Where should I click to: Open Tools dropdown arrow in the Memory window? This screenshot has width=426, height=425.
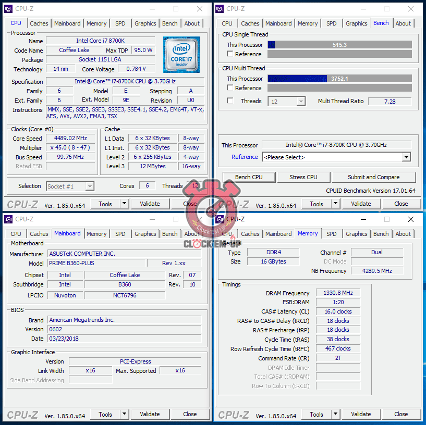335,415
